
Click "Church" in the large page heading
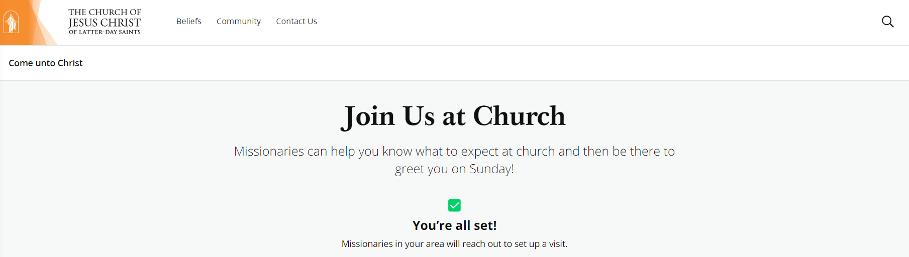(519, 116)
